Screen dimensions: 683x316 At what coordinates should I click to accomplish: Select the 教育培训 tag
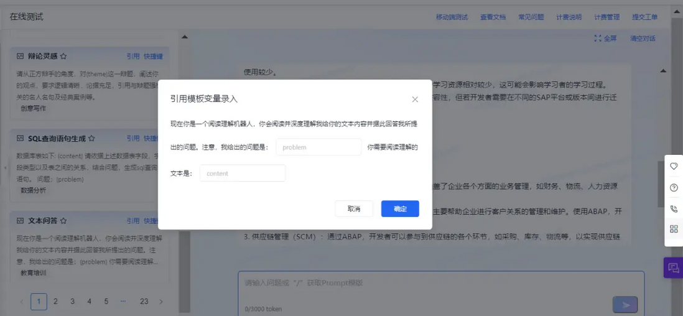(x=33, y=273)
